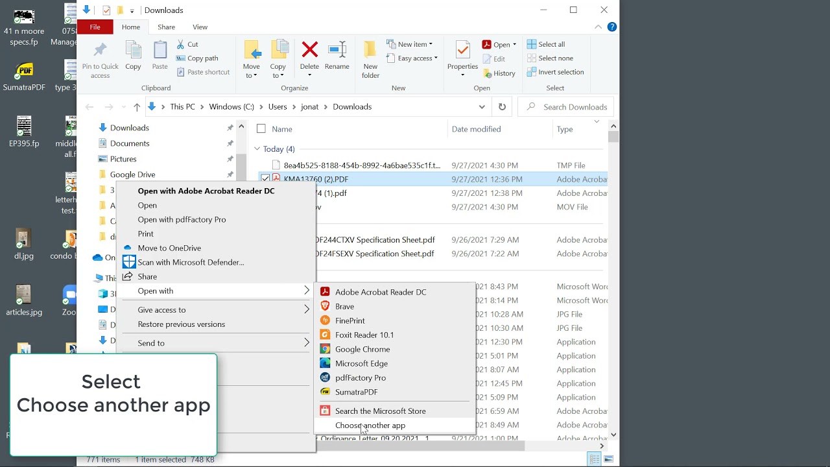
Task: Click Invert selection in the ribbon
Action: click(555, 72)
